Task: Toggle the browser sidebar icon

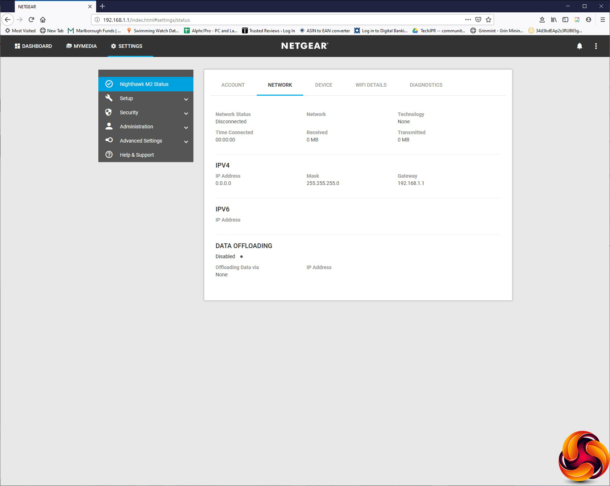Action: pos(565,20)
